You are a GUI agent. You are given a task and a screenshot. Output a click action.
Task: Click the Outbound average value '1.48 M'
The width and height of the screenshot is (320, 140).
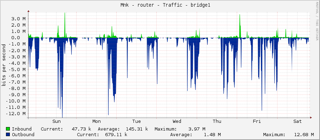point(212,134)
